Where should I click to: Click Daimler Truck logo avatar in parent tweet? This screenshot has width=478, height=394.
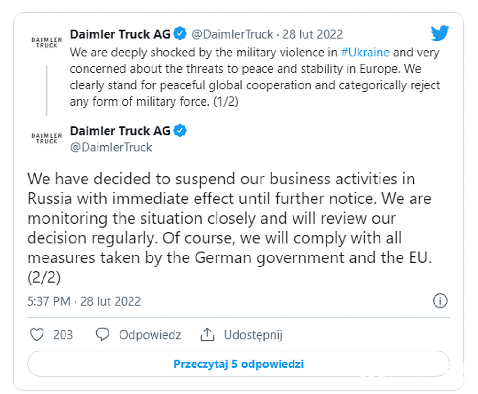(x=47, y=42)
